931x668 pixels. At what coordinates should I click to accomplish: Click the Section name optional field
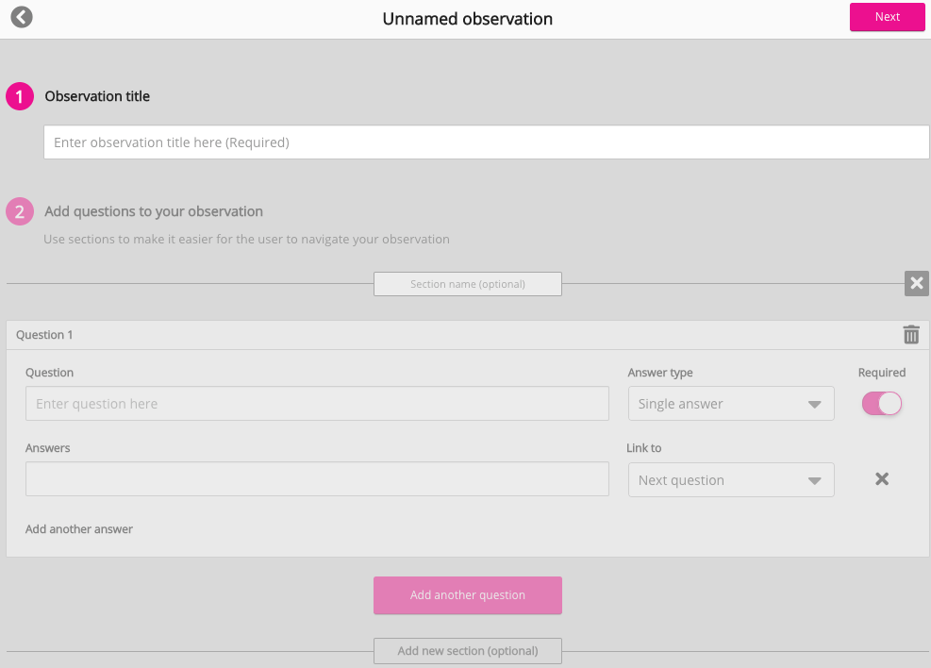coord(467,284)
